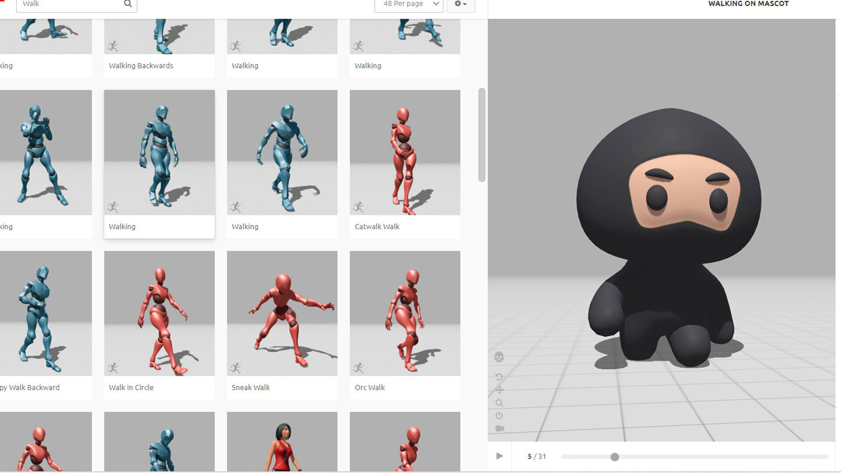841x473 pixels.
Task: Click the power icon in the viewer
Action: tap(499, 416)
